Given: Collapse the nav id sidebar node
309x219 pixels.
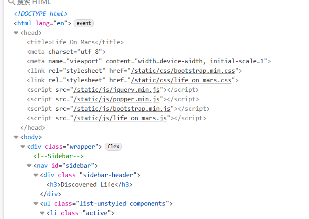Looking at the screenshot, I should [x=29, y=166].
